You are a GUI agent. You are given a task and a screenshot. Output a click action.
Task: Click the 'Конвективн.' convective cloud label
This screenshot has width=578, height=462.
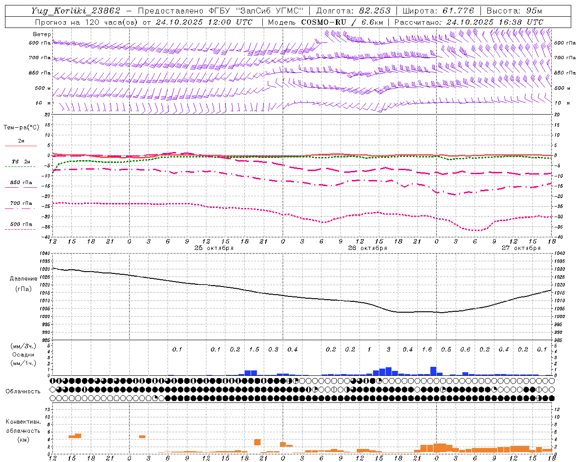[23, 422]
